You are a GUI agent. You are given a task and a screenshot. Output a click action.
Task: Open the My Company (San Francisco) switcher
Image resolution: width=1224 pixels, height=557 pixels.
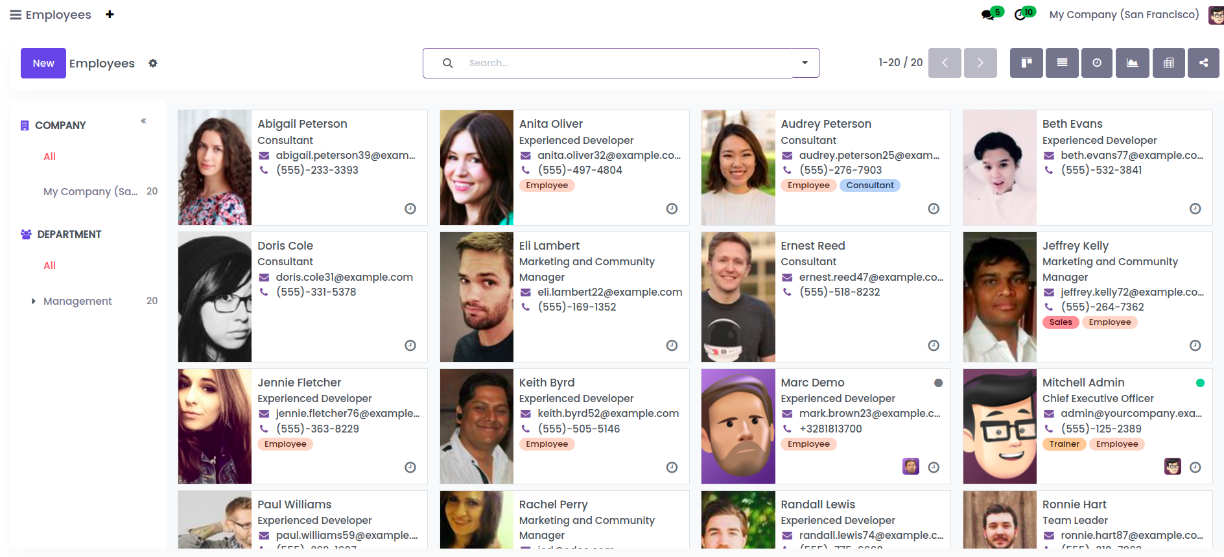[1124, 14]
